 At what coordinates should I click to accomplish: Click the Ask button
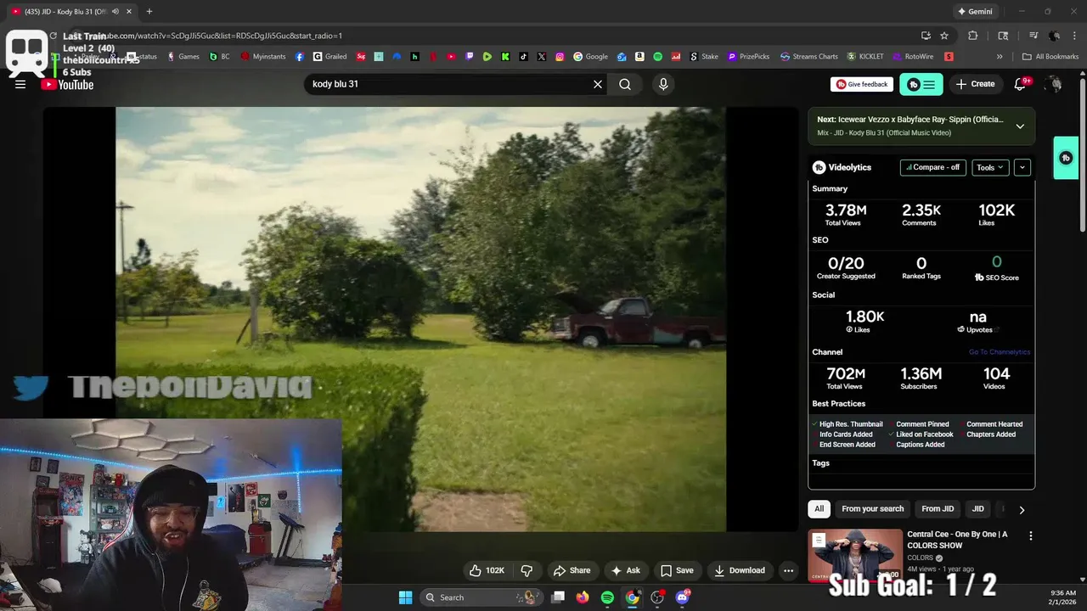[626, 570]
